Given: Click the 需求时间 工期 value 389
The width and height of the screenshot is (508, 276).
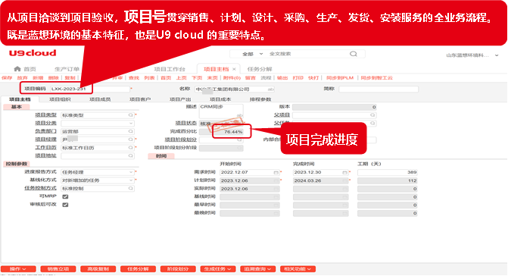Looking at the screenshot, I should (x=387, y=172).
